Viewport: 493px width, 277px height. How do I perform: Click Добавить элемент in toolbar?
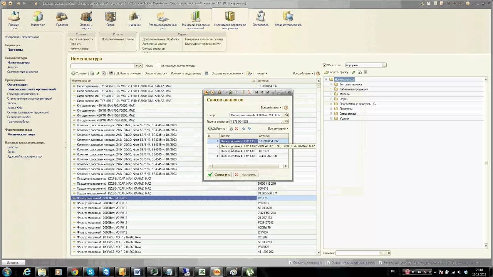tap(129, 73)
